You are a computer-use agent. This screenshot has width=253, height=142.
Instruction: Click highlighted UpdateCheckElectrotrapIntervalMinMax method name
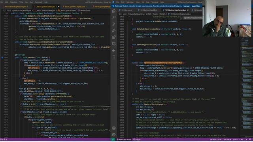click(x=163, y=63)
